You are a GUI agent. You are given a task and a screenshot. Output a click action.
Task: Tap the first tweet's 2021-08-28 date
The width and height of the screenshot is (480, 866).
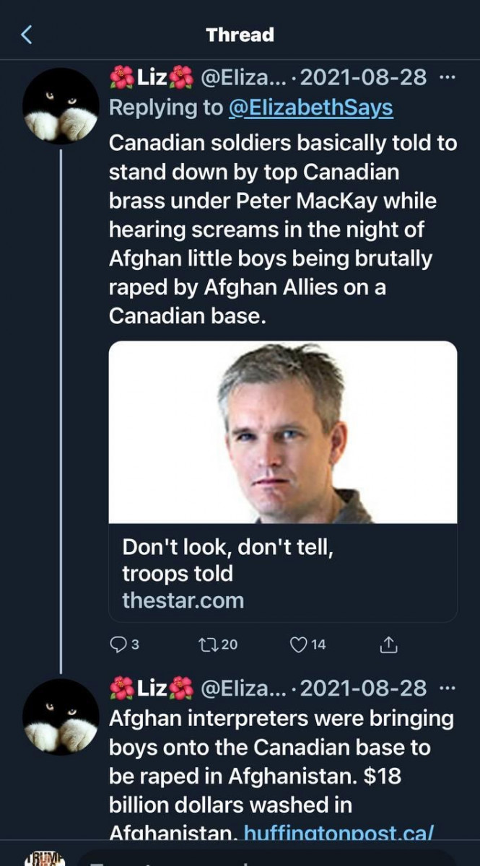(x=363, y=76)
